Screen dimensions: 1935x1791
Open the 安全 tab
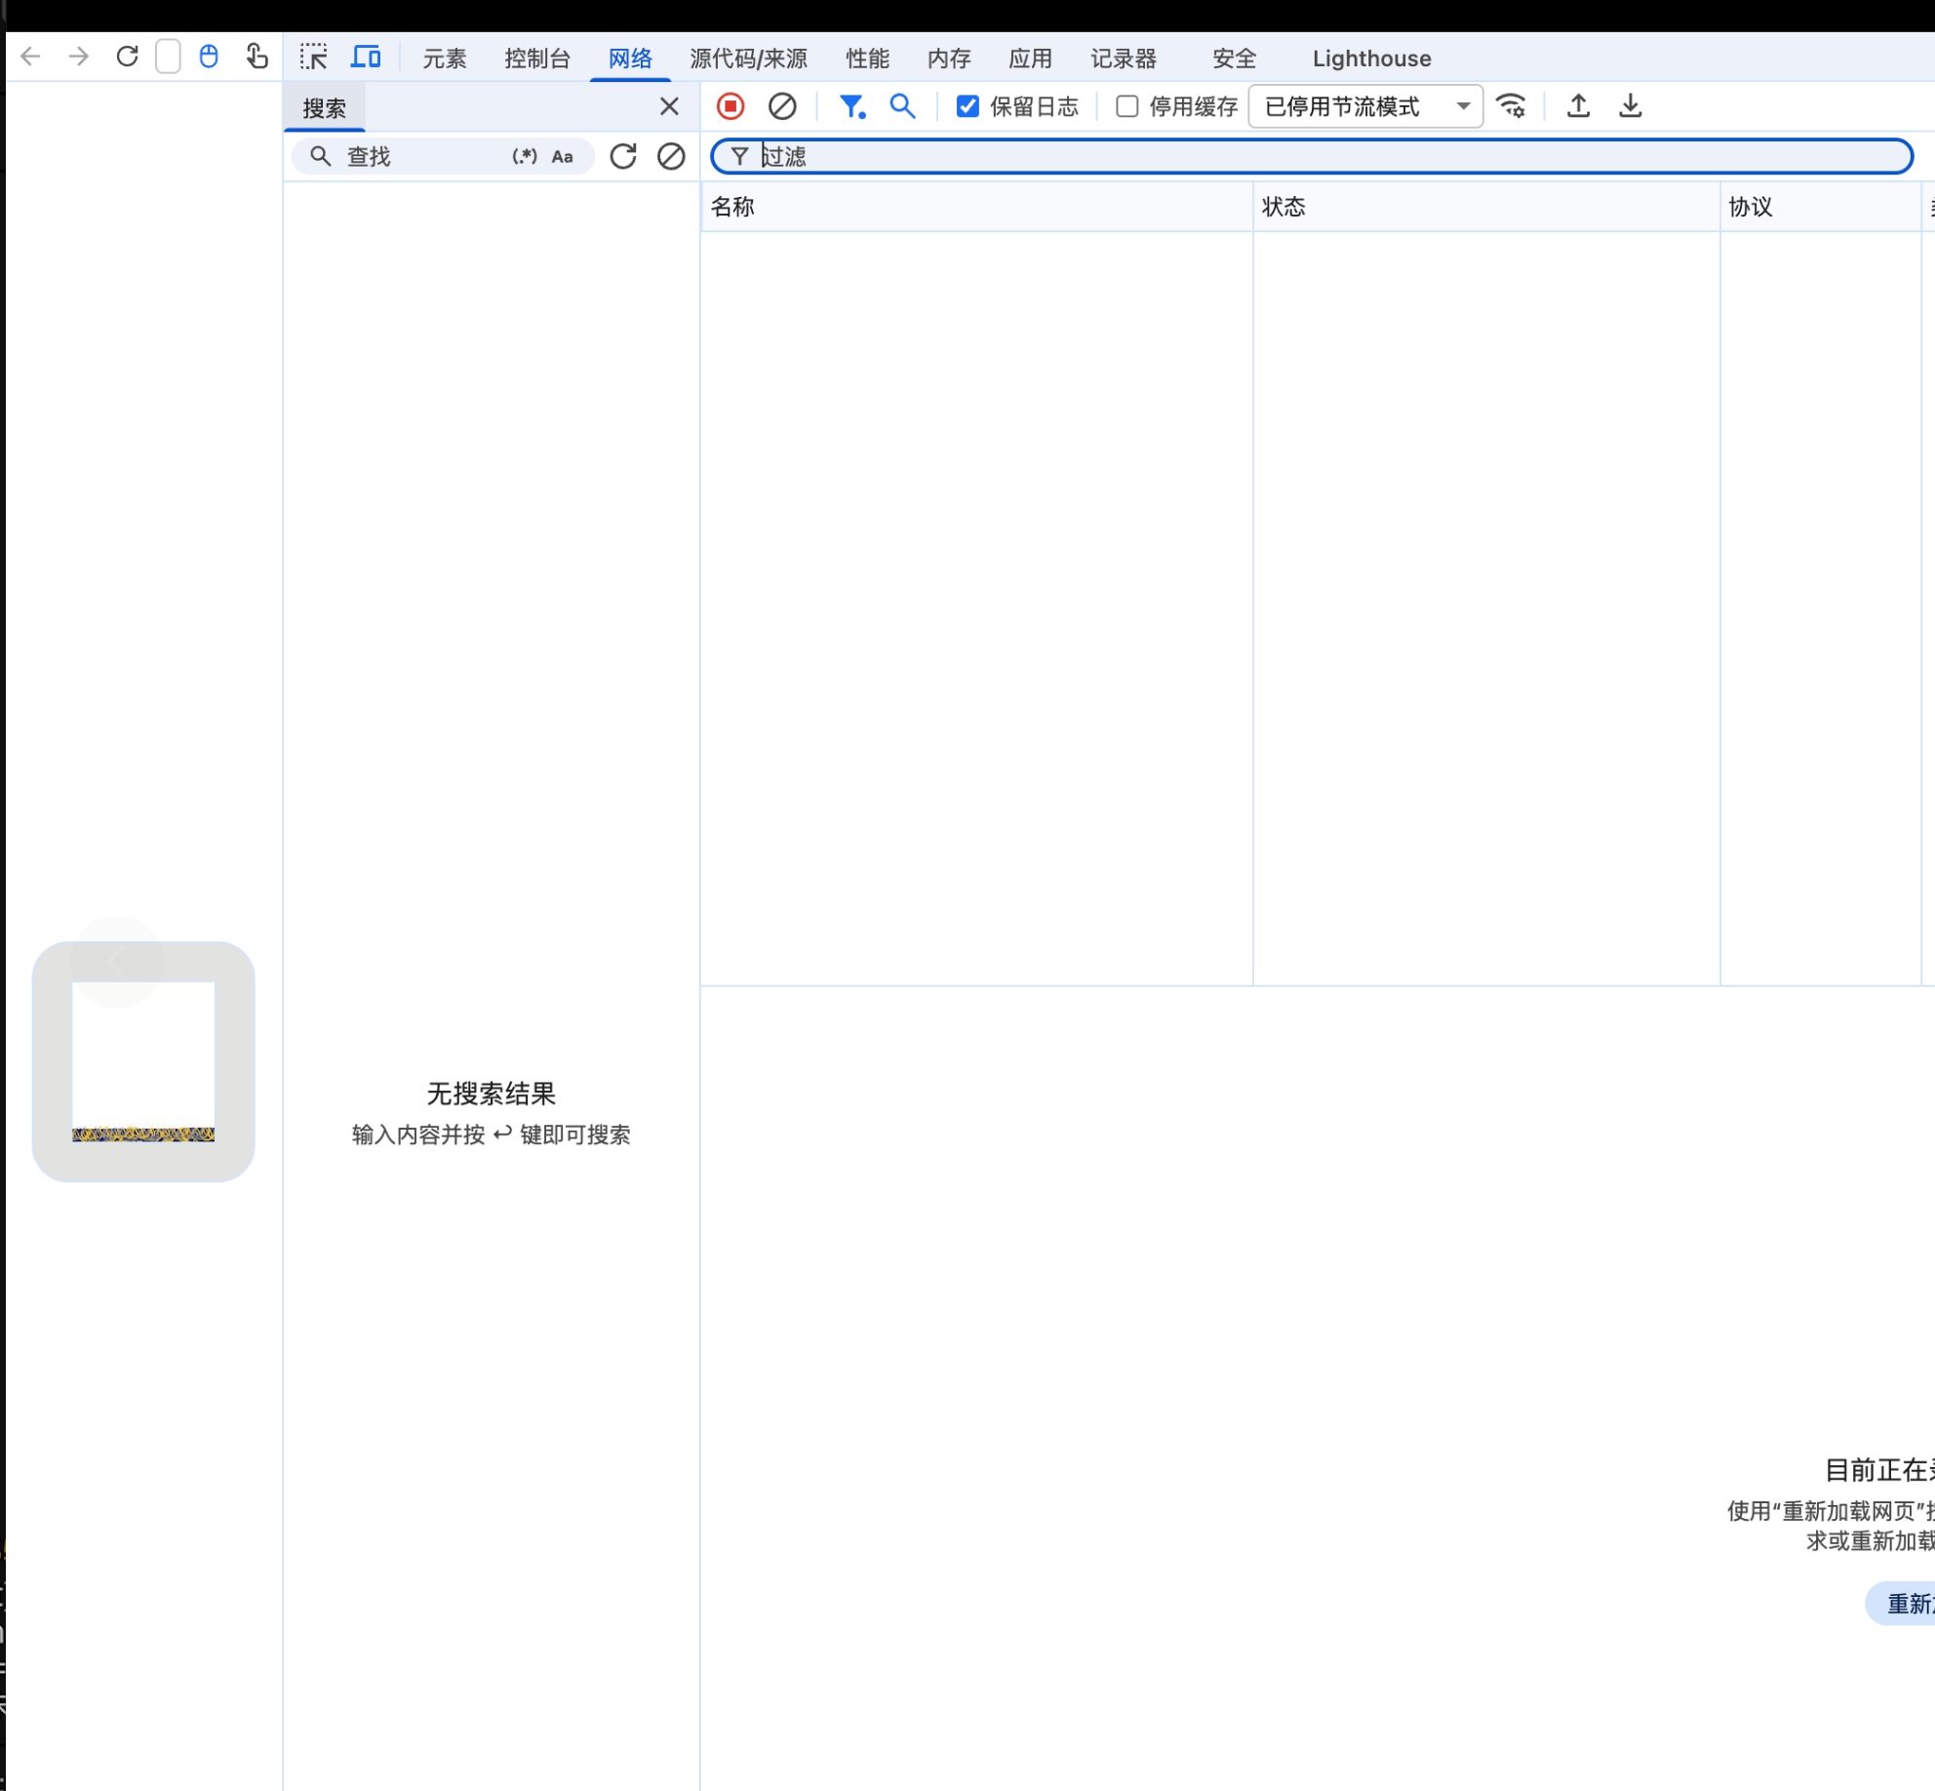coord(1235,59)
